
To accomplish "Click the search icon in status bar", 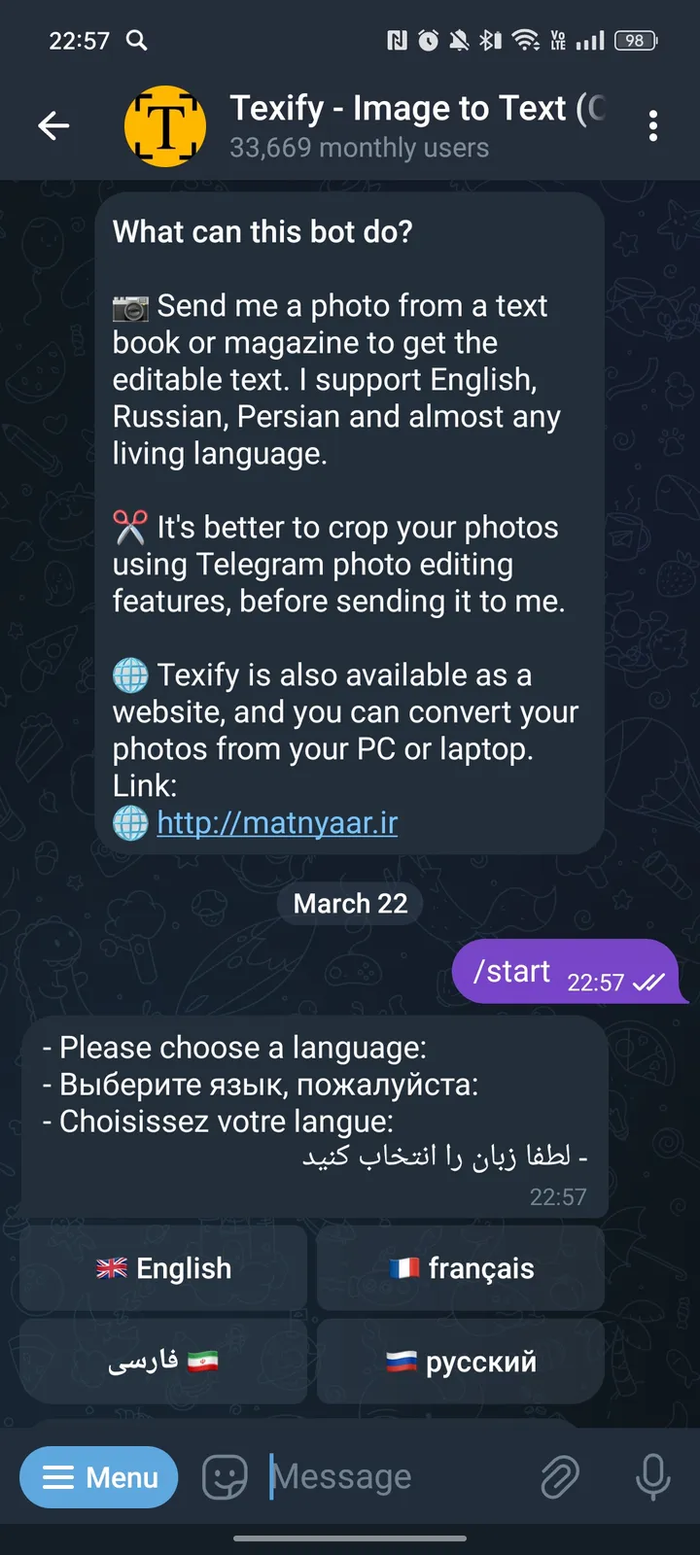I will tap(137, 41).
